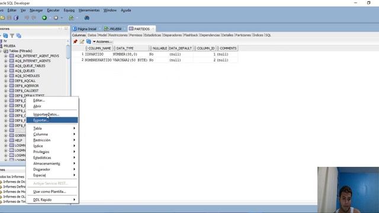Expand the AQ$_SCHEDULES table node
This screenshot has height=213, width=379.
5,76
